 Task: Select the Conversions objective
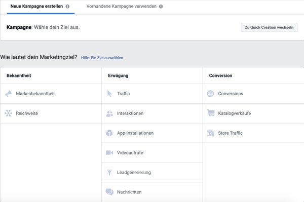click(x=253, y=94)
